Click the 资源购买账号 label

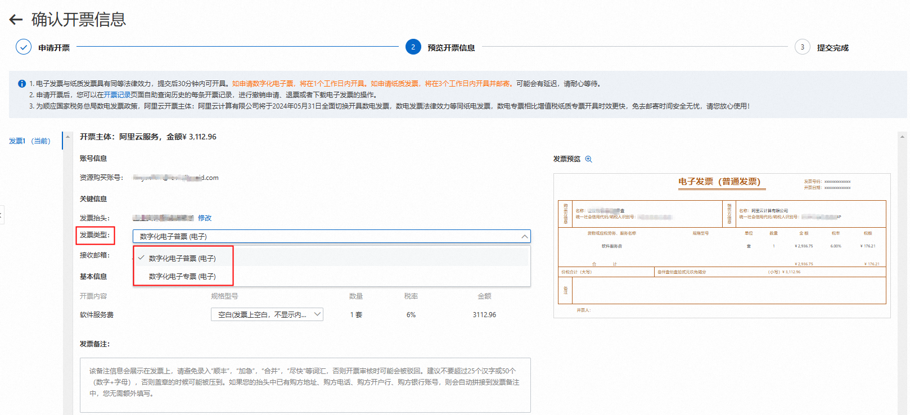click(x=101, y=178)
